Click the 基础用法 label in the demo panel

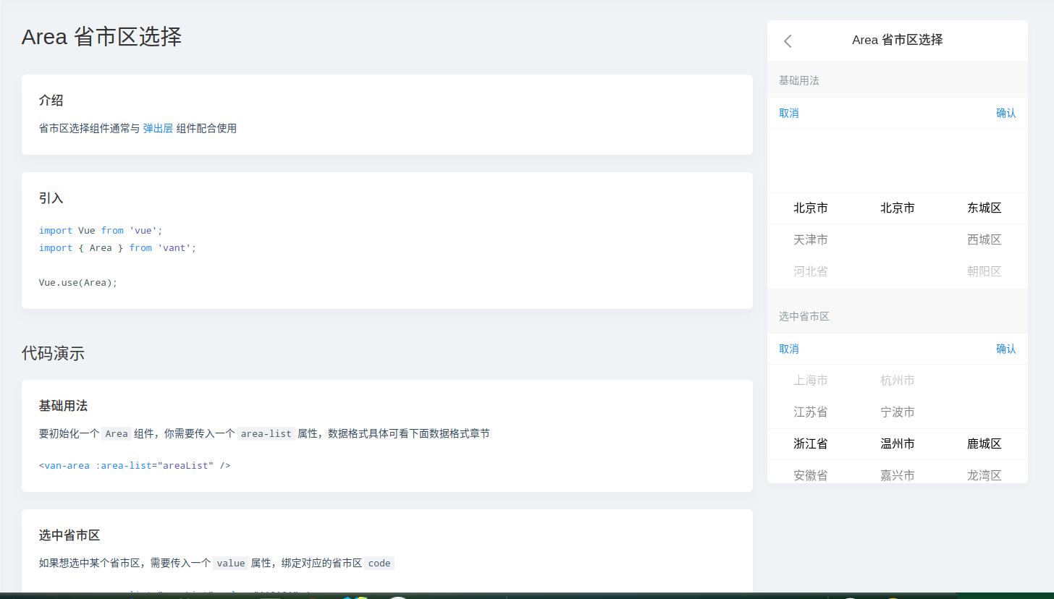pyautogui.click(x=799, y=80)
